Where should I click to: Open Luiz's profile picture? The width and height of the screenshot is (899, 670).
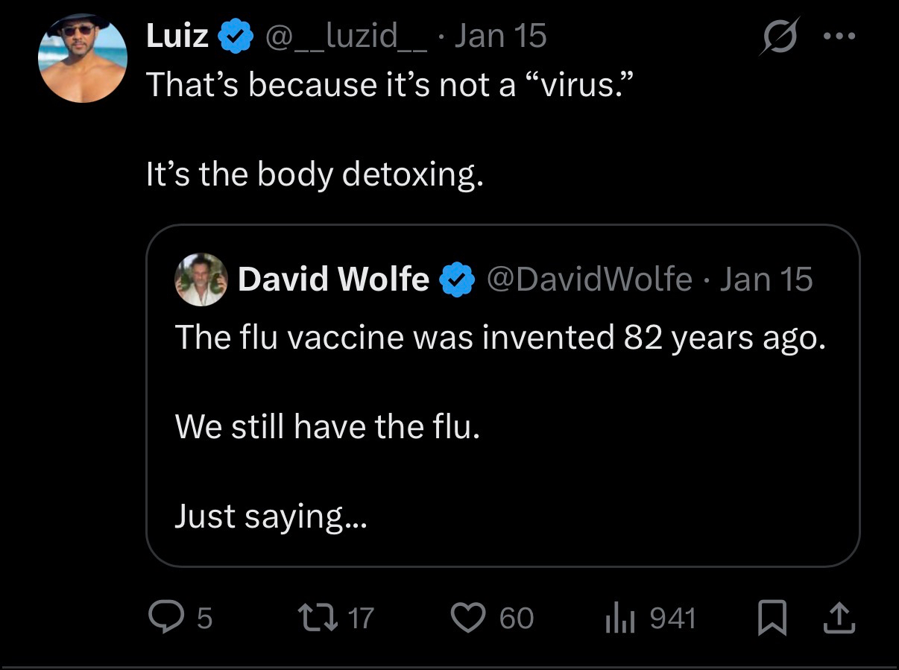click(x=83, y=57)
